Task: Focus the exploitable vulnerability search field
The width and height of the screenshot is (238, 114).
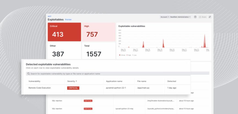Action: (118, 74)
